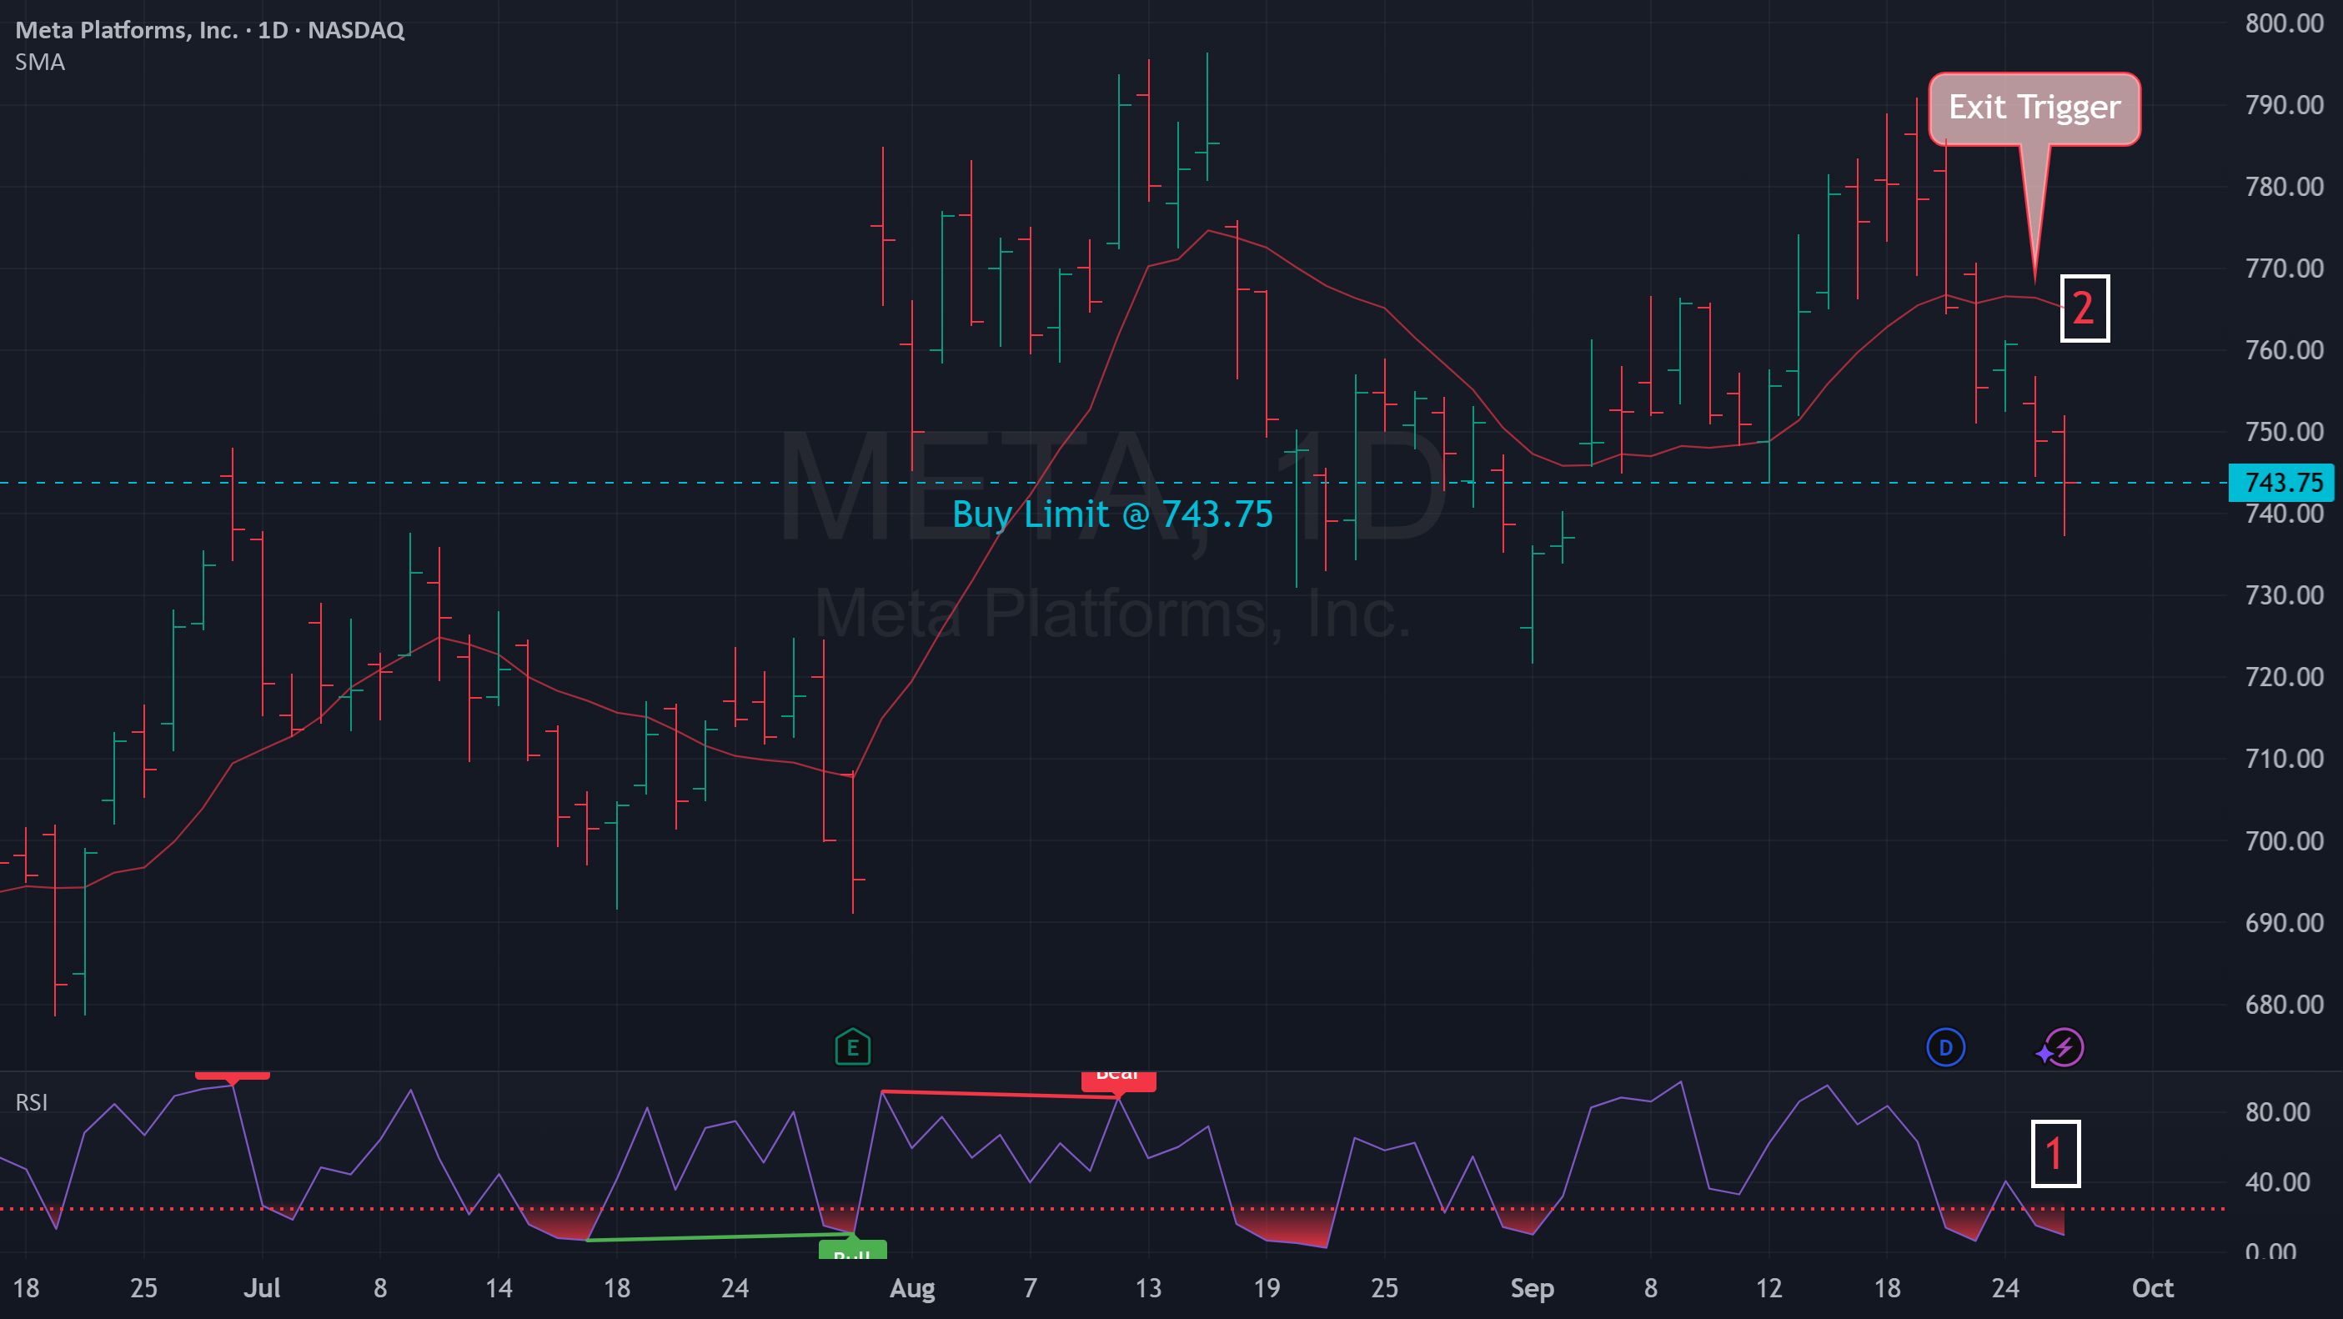Click the Oct date on time axis
Viewport: 2343px width, 1319px height.
click(x=2152, y=1288)
